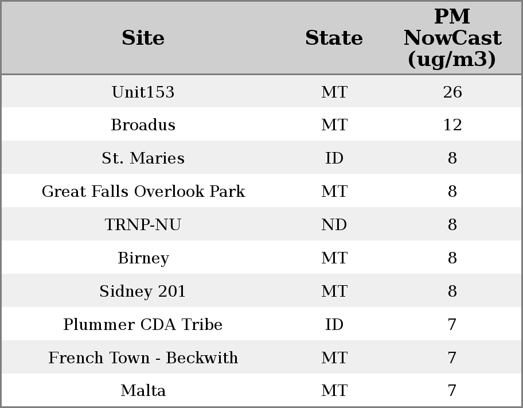523x408 pixels.
Task: Select the Unit153 site cell
Action: [143, 92]
